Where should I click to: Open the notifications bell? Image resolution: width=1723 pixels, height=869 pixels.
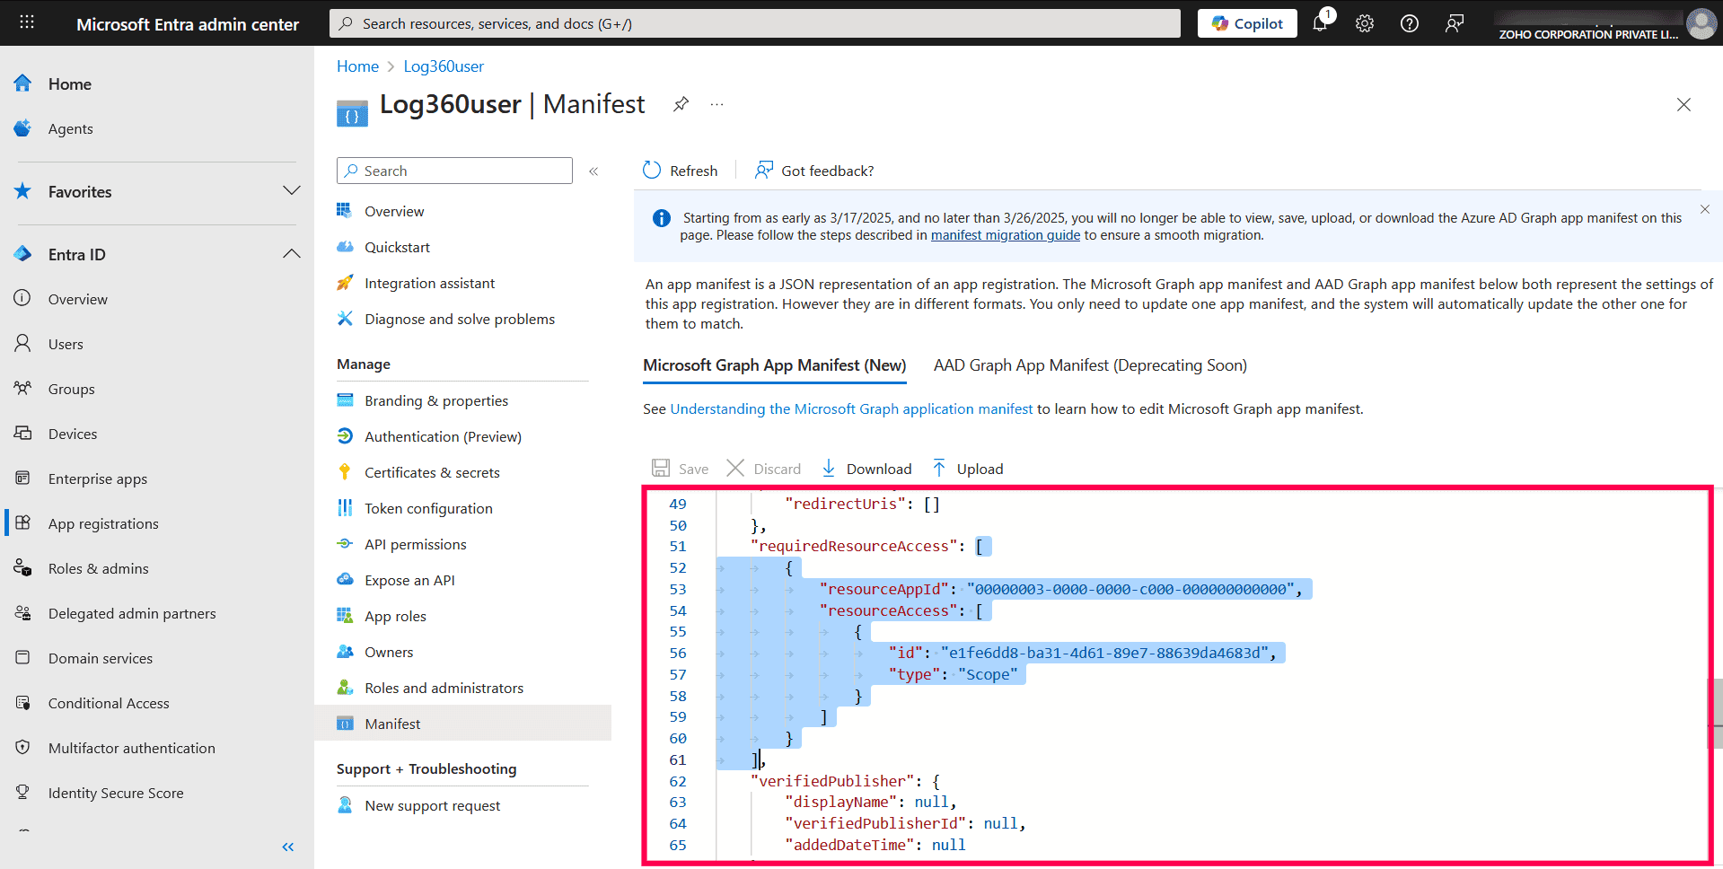point(1320,23)
